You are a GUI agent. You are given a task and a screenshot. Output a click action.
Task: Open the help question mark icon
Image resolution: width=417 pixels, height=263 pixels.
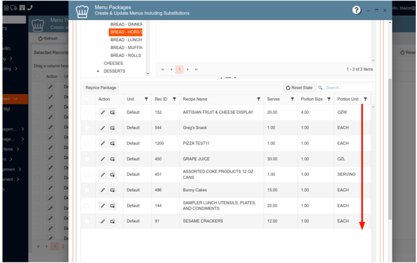click(x=356, y=10)
